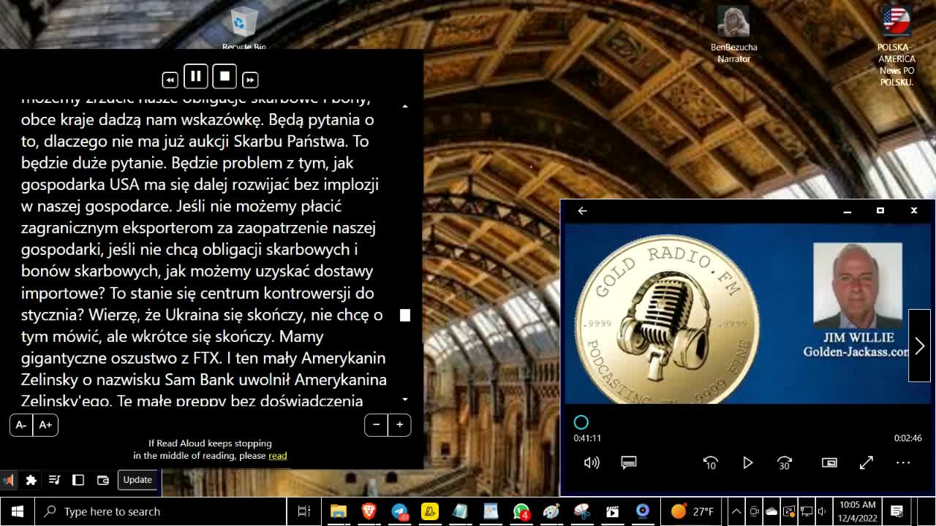
Task: Stop the Read Aloud playback
Action: point(224,76)
